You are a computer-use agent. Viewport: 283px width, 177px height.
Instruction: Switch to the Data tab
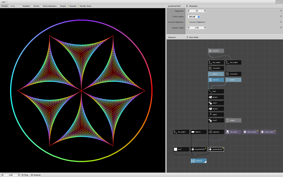coord(13,6)
